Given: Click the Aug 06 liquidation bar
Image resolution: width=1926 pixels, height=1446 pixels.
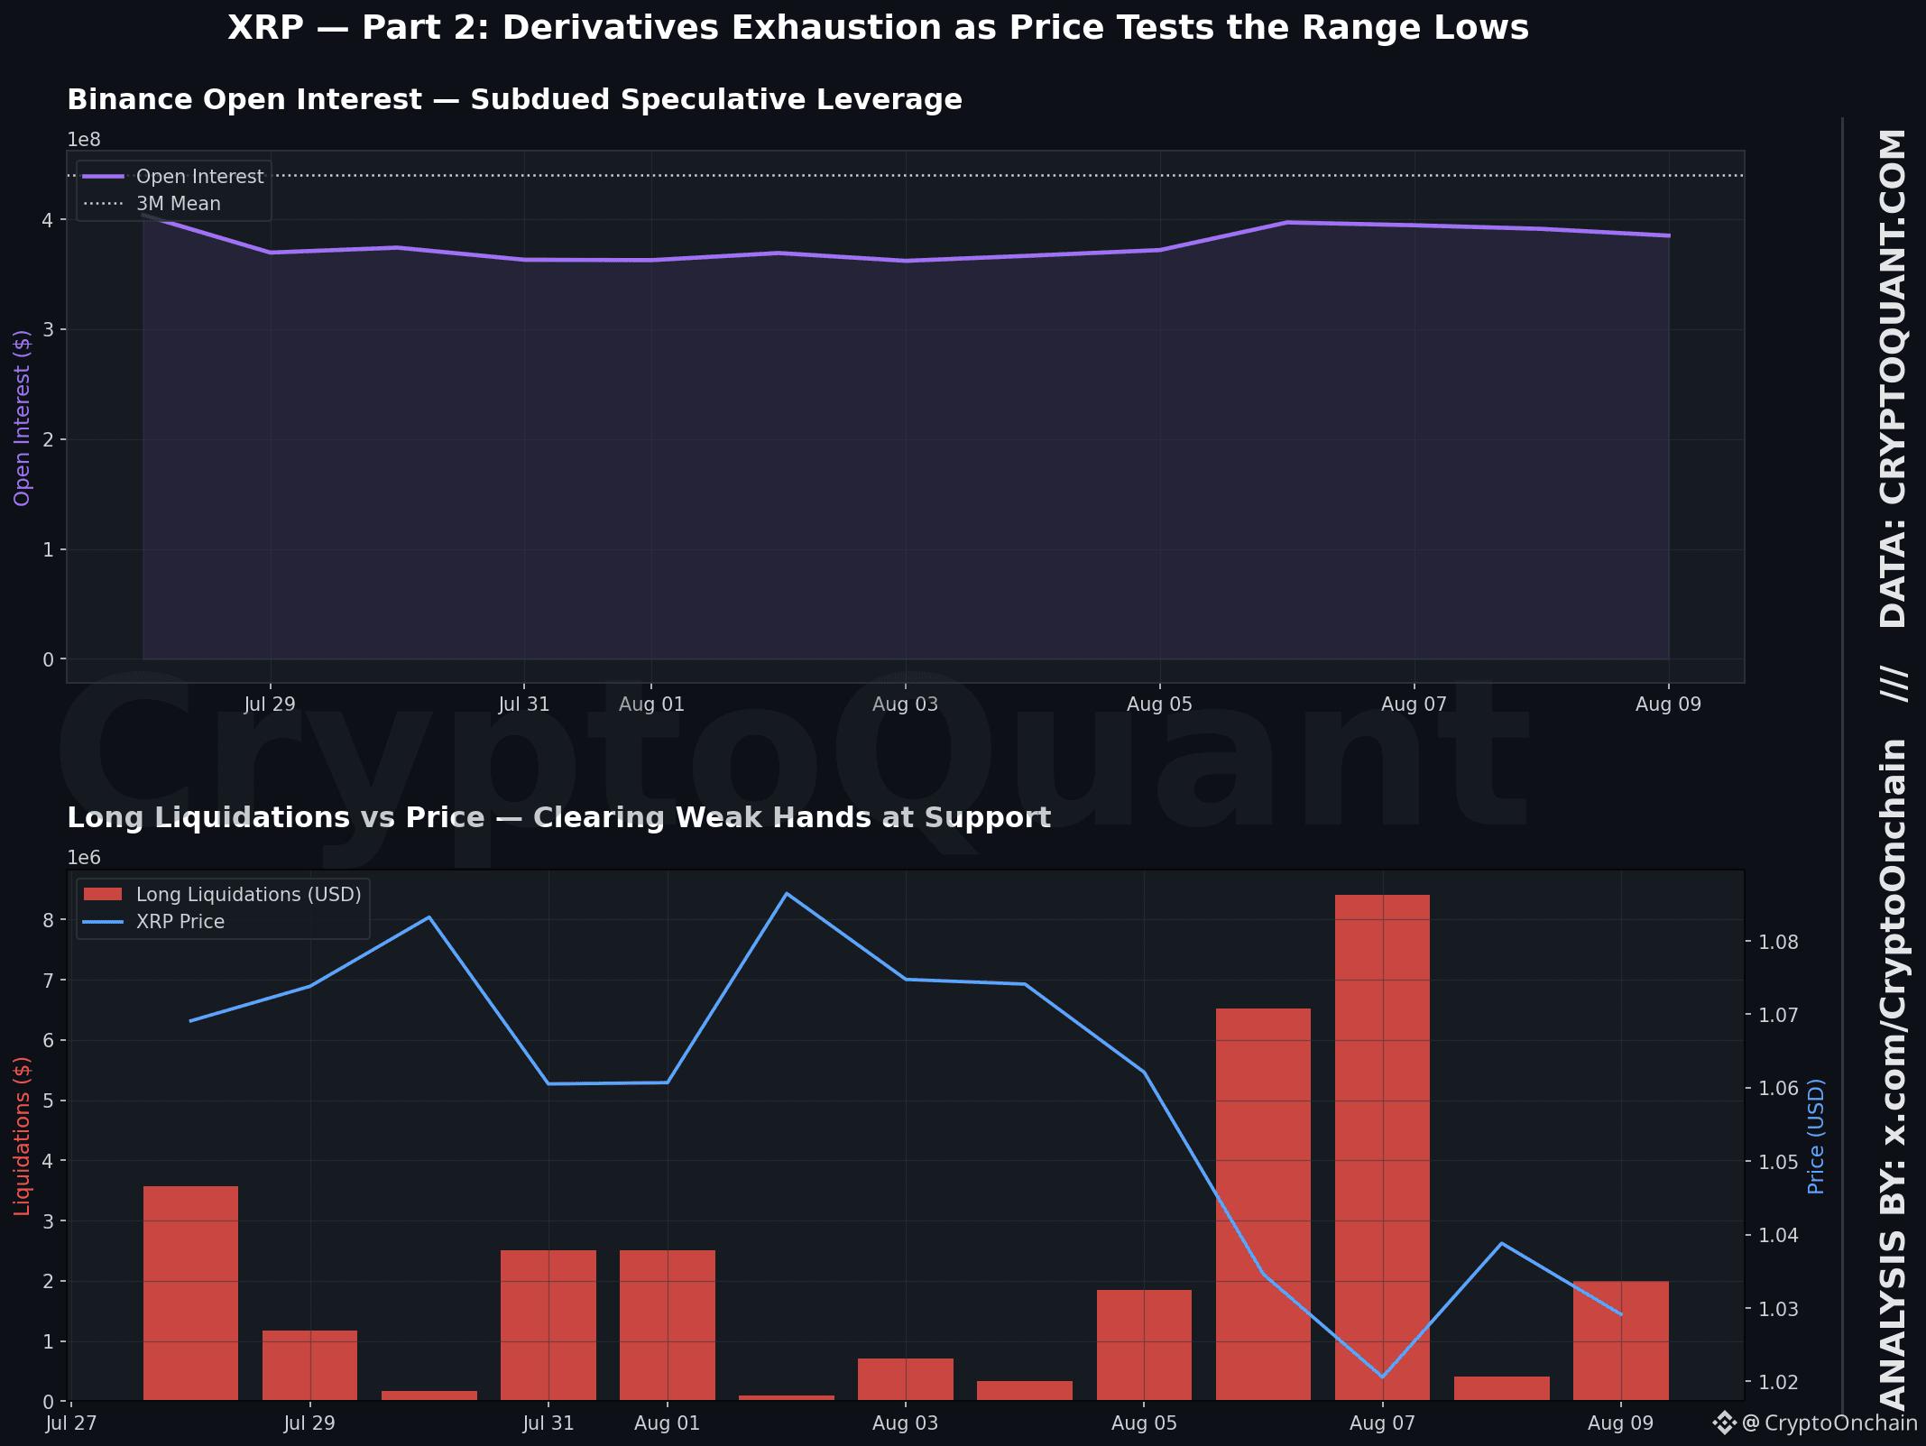Looking at the screenshot, I should pos(1263,1204).
